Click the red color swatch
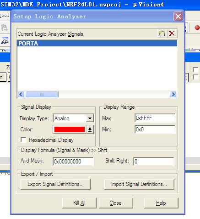The width and height of the screenshot is (200, 219). click(x=70, y=129)
